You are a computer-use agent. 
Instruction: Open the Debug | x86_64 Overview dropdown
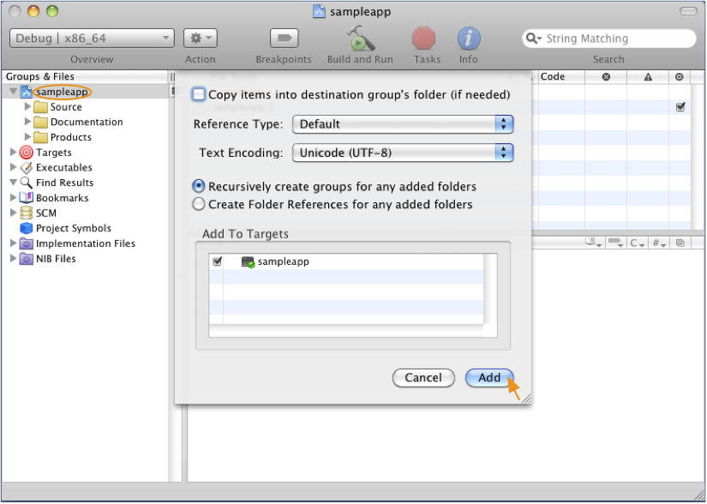tap(92, 39)
